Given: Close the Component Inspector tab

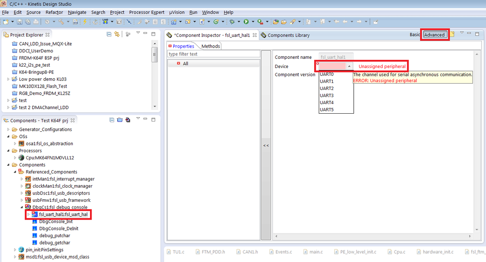Looking at the screenshot, I should pyautogui.click(x=254, y=35).
